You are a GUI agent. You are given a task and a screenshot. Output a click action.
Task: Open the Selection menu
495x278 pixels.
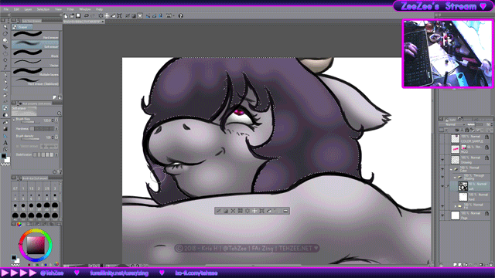(43, 9)
